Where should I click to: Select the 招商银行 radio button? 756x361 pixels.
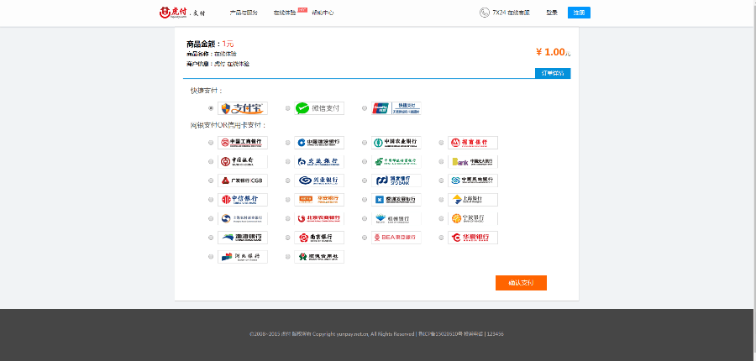tap(441, 143)
